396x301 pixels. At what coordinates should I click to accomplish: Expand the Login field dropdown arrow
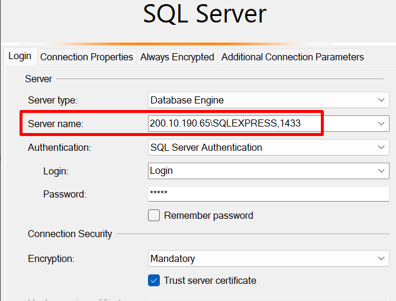point(382,170)
